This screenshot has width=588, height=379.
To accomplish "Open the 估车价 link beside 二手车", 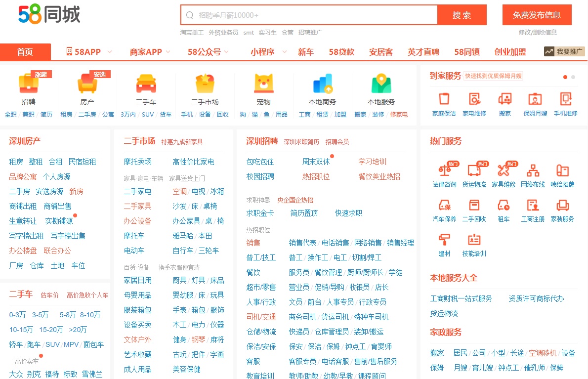I will point(50,295).
